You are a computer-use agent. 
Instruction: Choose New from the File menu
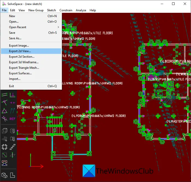pos(31,16)
